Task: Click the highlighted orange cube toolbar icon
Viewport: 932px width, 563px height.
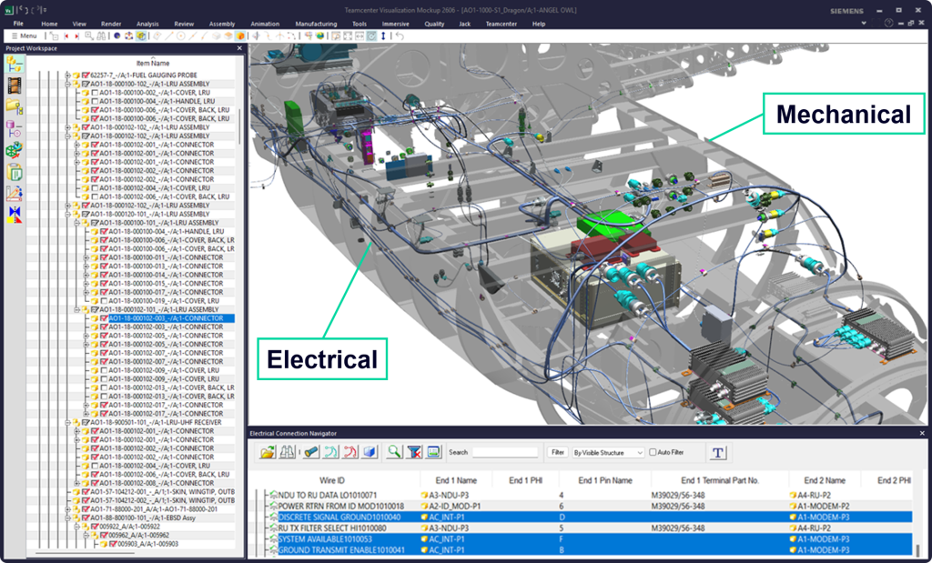Action: 240,35
